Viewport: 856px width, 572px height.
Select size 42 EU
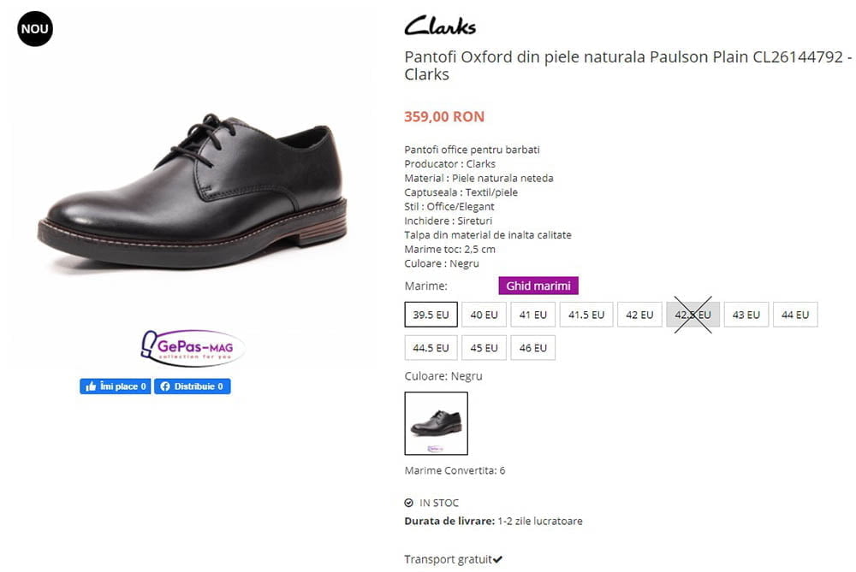coord(639,315)
